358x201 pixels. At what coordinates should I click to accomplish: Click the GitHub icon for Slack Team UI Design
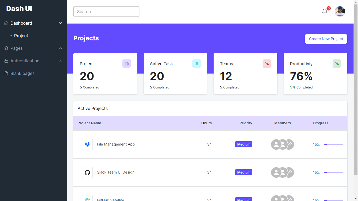coord(87,172)
